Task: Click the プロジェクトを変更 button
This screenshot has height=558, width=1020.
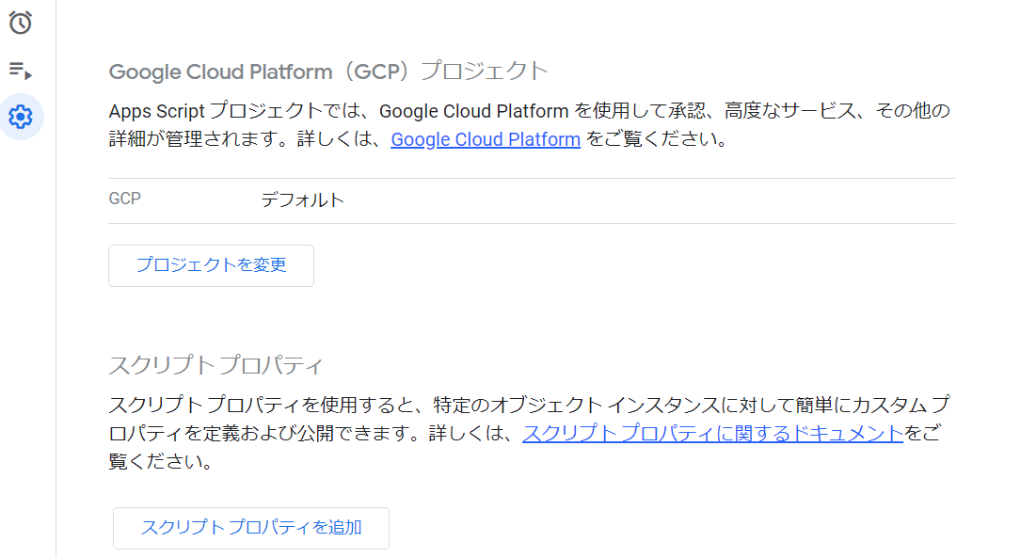Action: 211,265
